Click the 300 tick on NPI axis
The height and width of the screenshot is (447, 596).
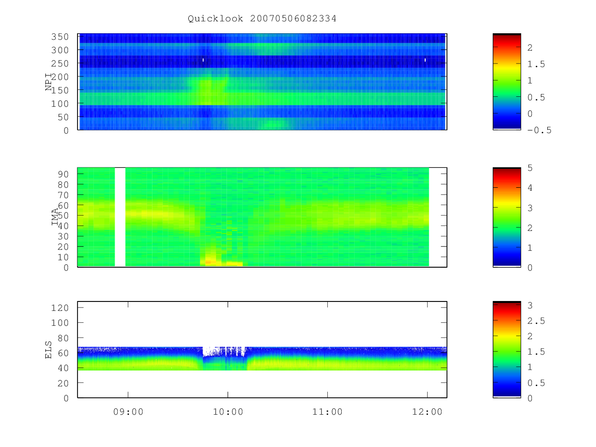coord(61,50)
